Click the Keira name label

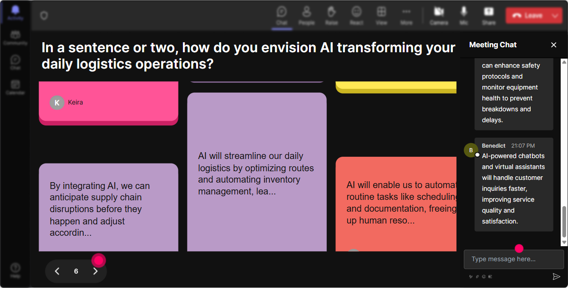point(76,103)
